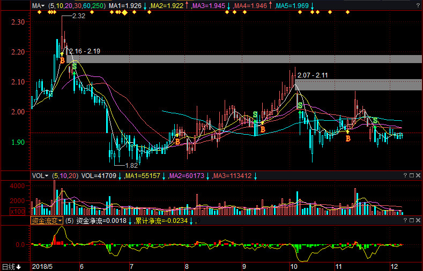This screenshot has height=271, width=423.
Task: Open the 日线 period selector
Action: tap(11, 266)
